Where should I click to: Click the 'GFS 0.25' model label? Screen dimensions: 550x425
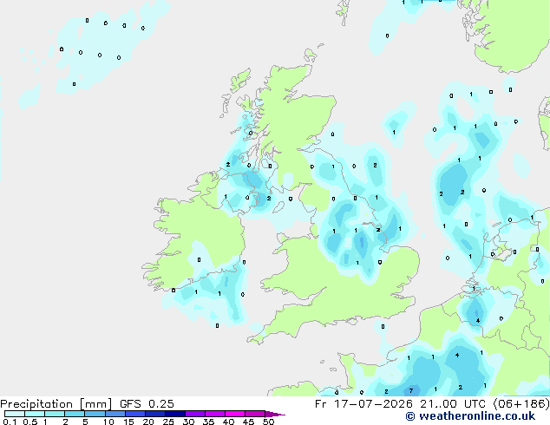147,404
